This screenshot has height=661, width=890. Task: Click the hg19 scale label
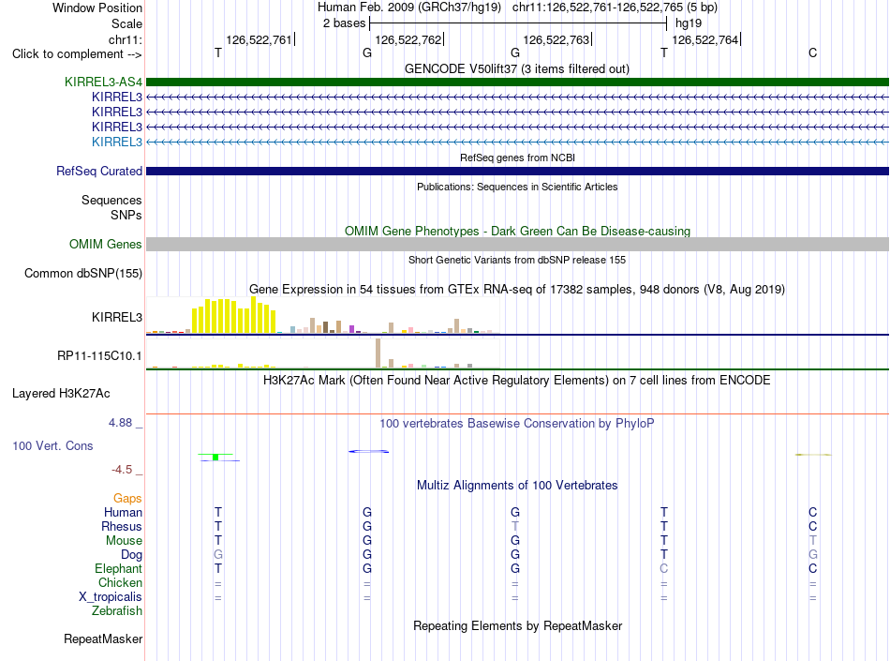click(688, 23)
